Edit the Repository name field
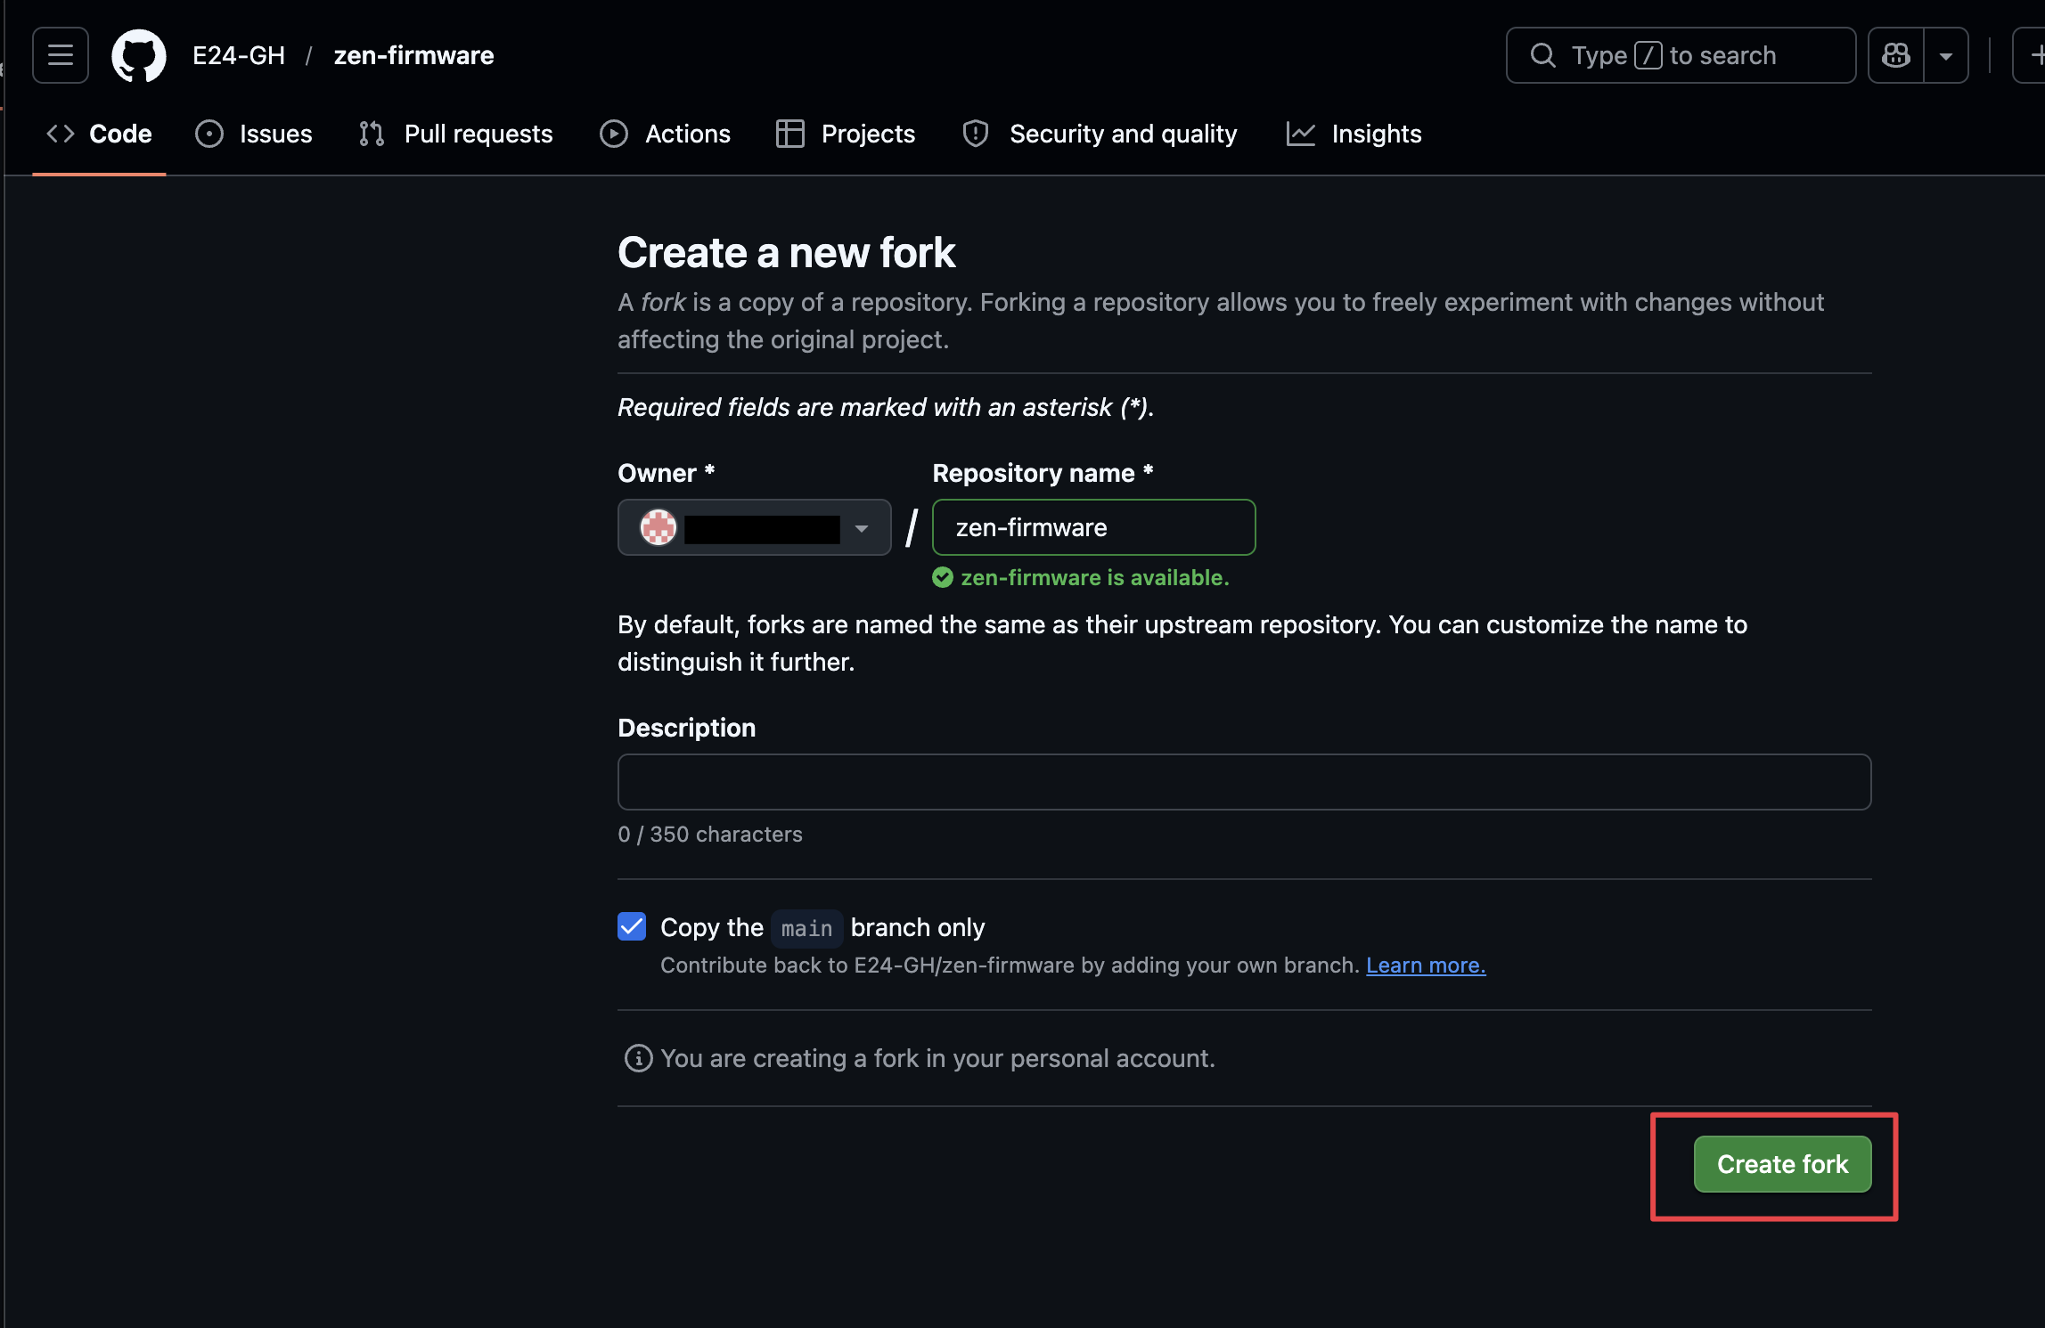Image resolution: width=2045 pixels, height=1328 pixels. [1093, 527]
